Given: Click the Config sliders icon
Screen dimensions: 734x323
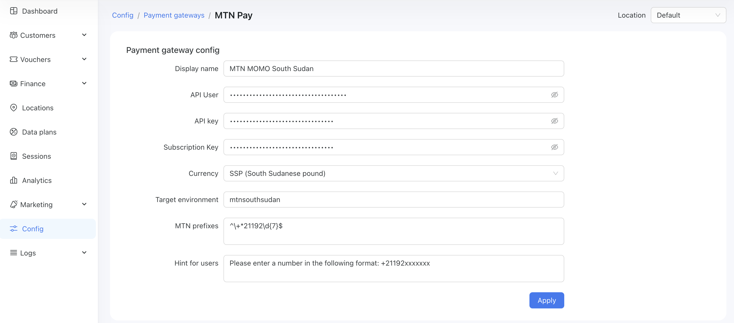Looking at the screenshot, I should pos(13,229).
